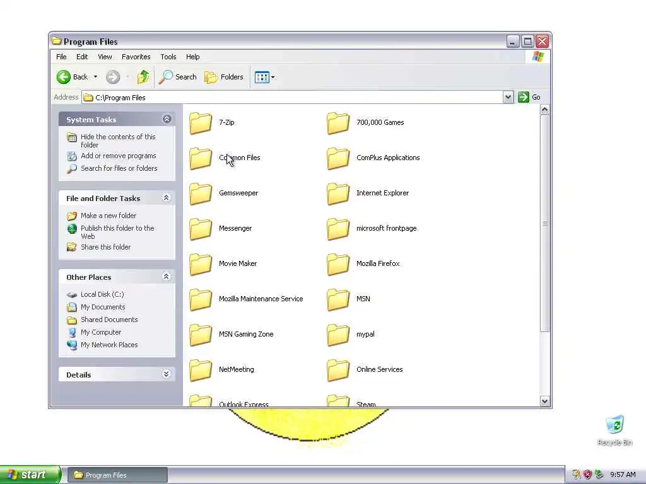Select the ComPlus Applications folder icon
Screen dimensions: 646x484
pyautogui.click(x=338, y=158)
